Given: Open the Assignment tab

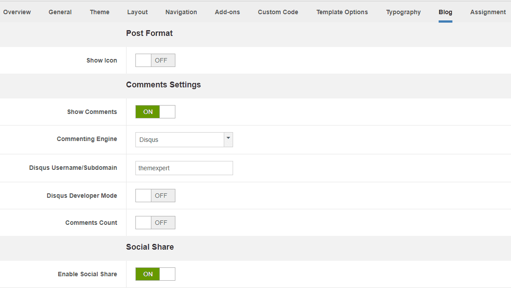Looking at the screenshot, I should click(x=488, y=12).
